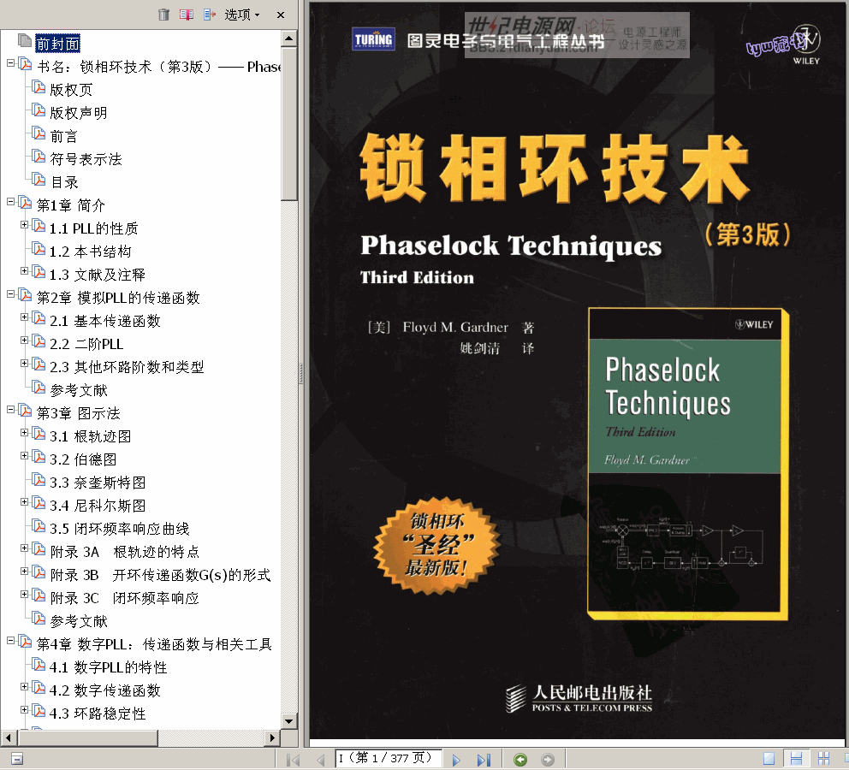The width and height of the screenshot is (849, 770).
Task: Expand the 1.3 文献及注释 bookmark
Action: click(x=24, y=270)
